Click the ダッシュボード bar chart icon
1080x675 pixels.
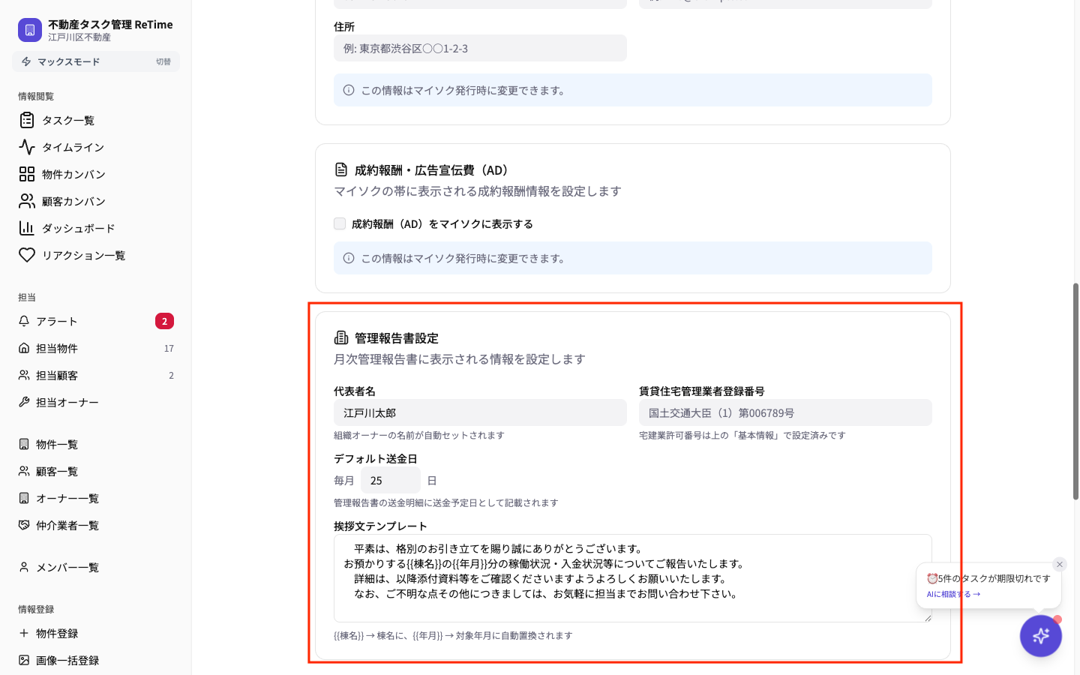point(27,228)
